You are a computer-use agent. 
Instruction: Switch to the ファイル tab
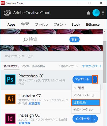click(41, 24)
